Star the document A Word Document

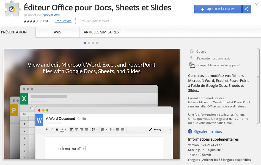pos(79,119)
